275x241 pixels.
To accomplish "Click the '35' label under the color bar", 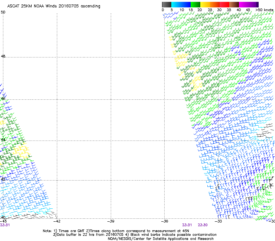I will pyautogui.click(x=229, y=10).
